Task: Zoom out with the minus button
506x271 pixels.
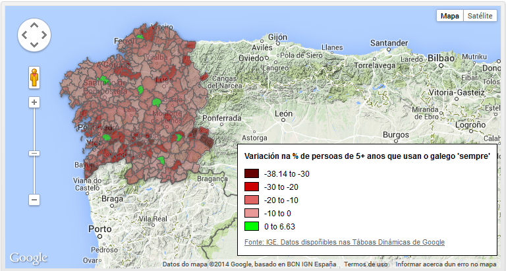Action: click(x=35, y=199)
